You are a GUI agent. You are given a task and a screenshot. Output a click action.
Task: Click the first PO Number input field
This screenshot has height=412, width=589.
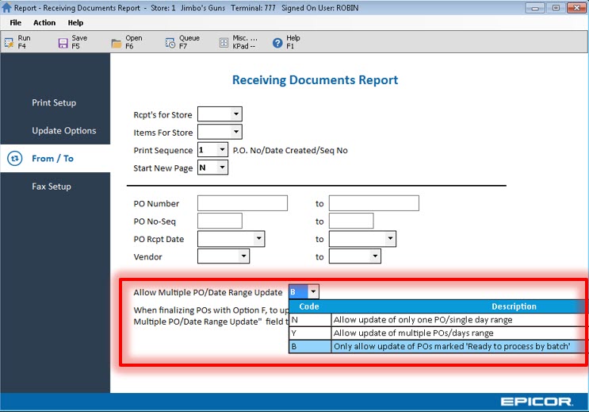(242, 203)
